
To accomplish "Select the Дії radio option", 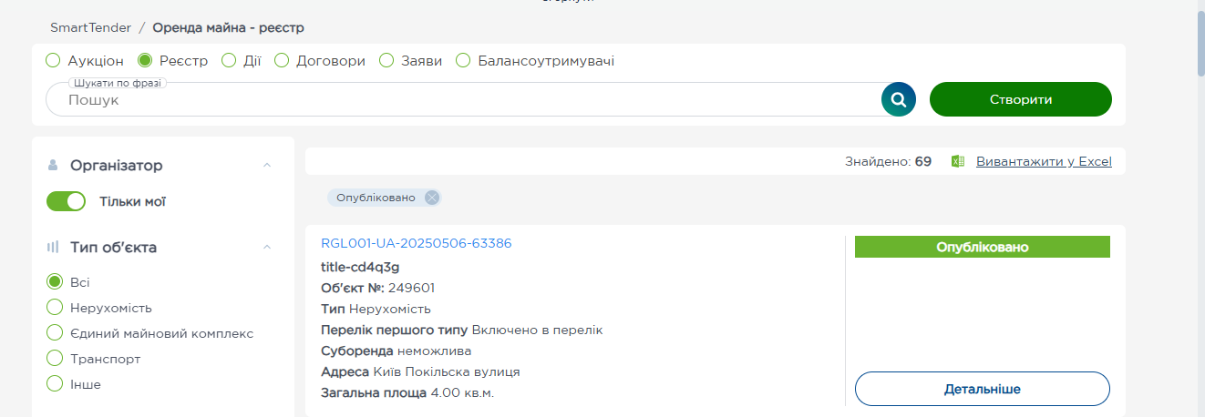I will pos(229,61).
